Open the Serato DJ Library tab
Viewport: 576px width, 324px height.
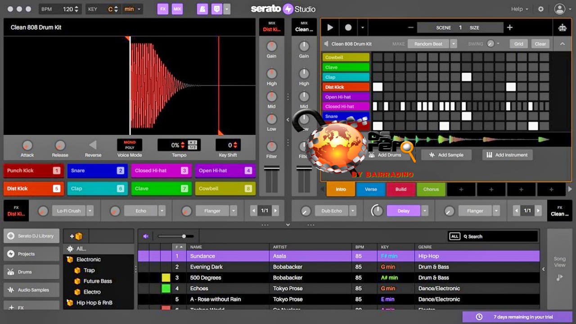coord(31,236)
